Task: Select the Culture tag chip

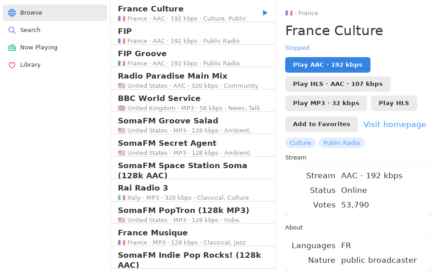Action: 300,143
